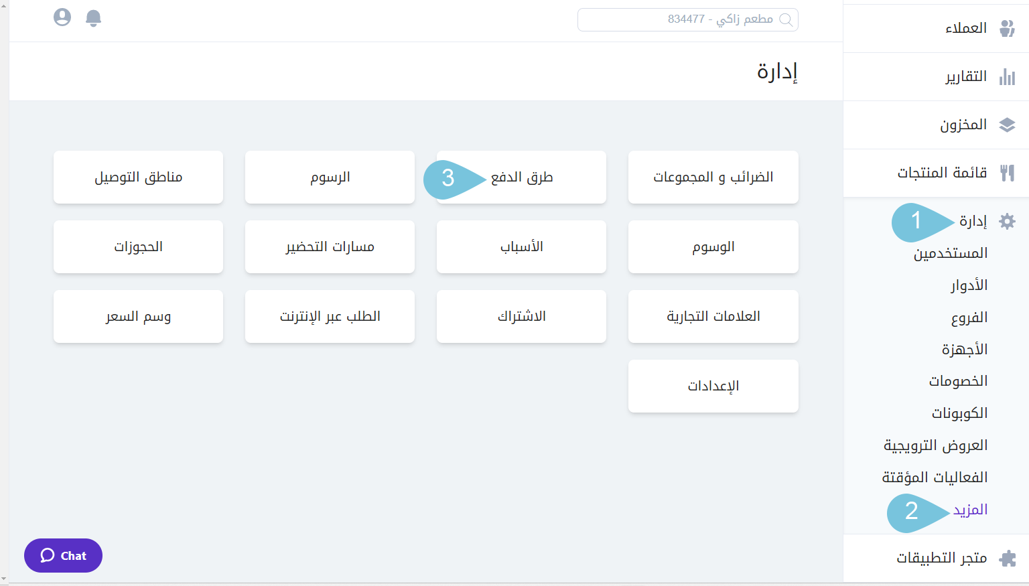The image size is (1029, 586).
Task: Open Inventory using the المخزون layers icon
Action: tap(1009, 125)
